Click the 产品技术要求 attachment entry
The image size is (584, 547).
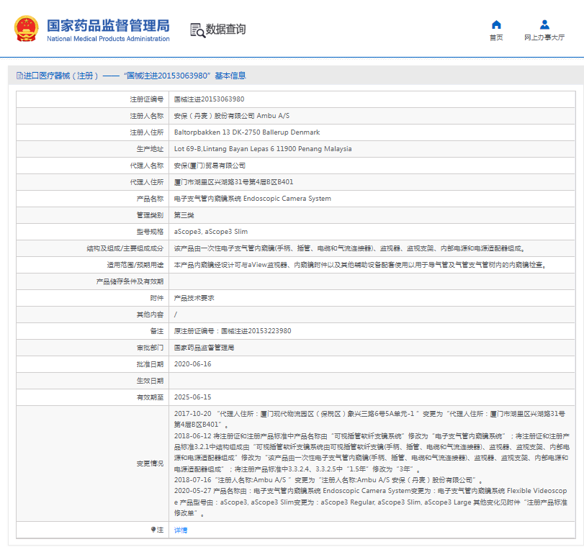[x=194, y=298]
